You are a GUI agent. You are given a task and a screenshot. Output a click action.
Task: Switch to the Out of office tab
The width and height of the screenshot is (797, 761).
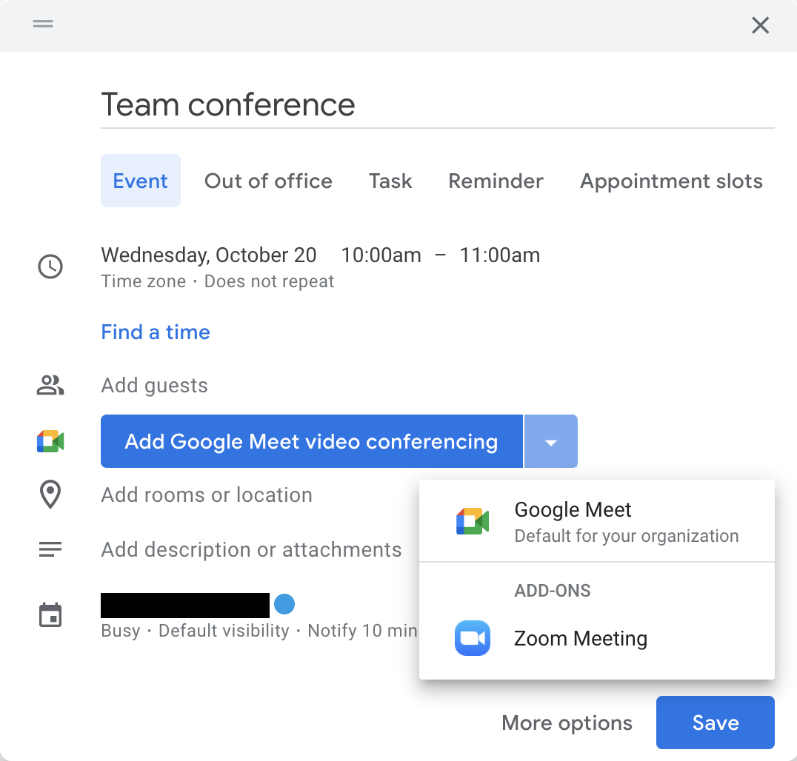(x=268, y=181)
